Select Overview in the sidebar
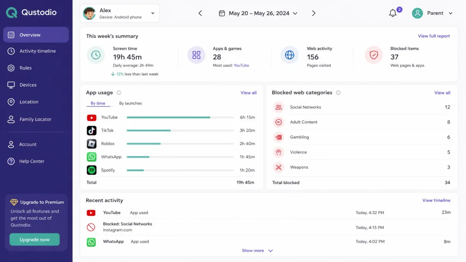This screenshot has width=466, height=262. click(36, 35)
